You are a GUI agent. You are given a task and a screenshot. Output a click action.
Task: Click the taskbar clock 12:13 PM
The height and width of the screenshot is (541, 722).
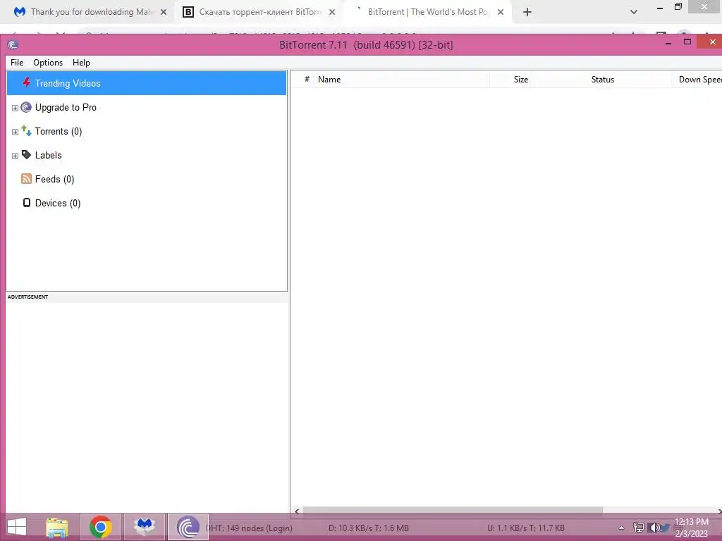point(692,528)
